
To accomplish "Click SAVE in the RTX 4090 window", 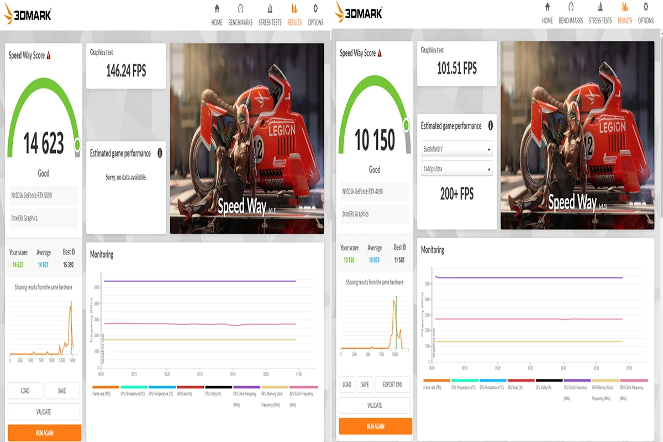I will click(x=365, y=385).
